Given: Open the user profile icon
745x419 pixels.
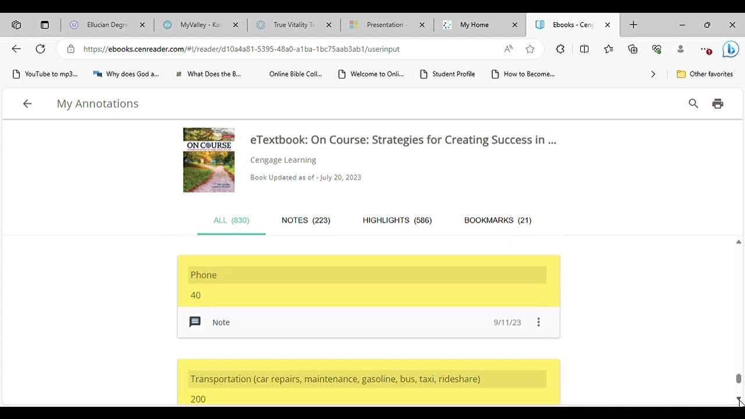Looking at the screenshot, I should click(680, 49).
